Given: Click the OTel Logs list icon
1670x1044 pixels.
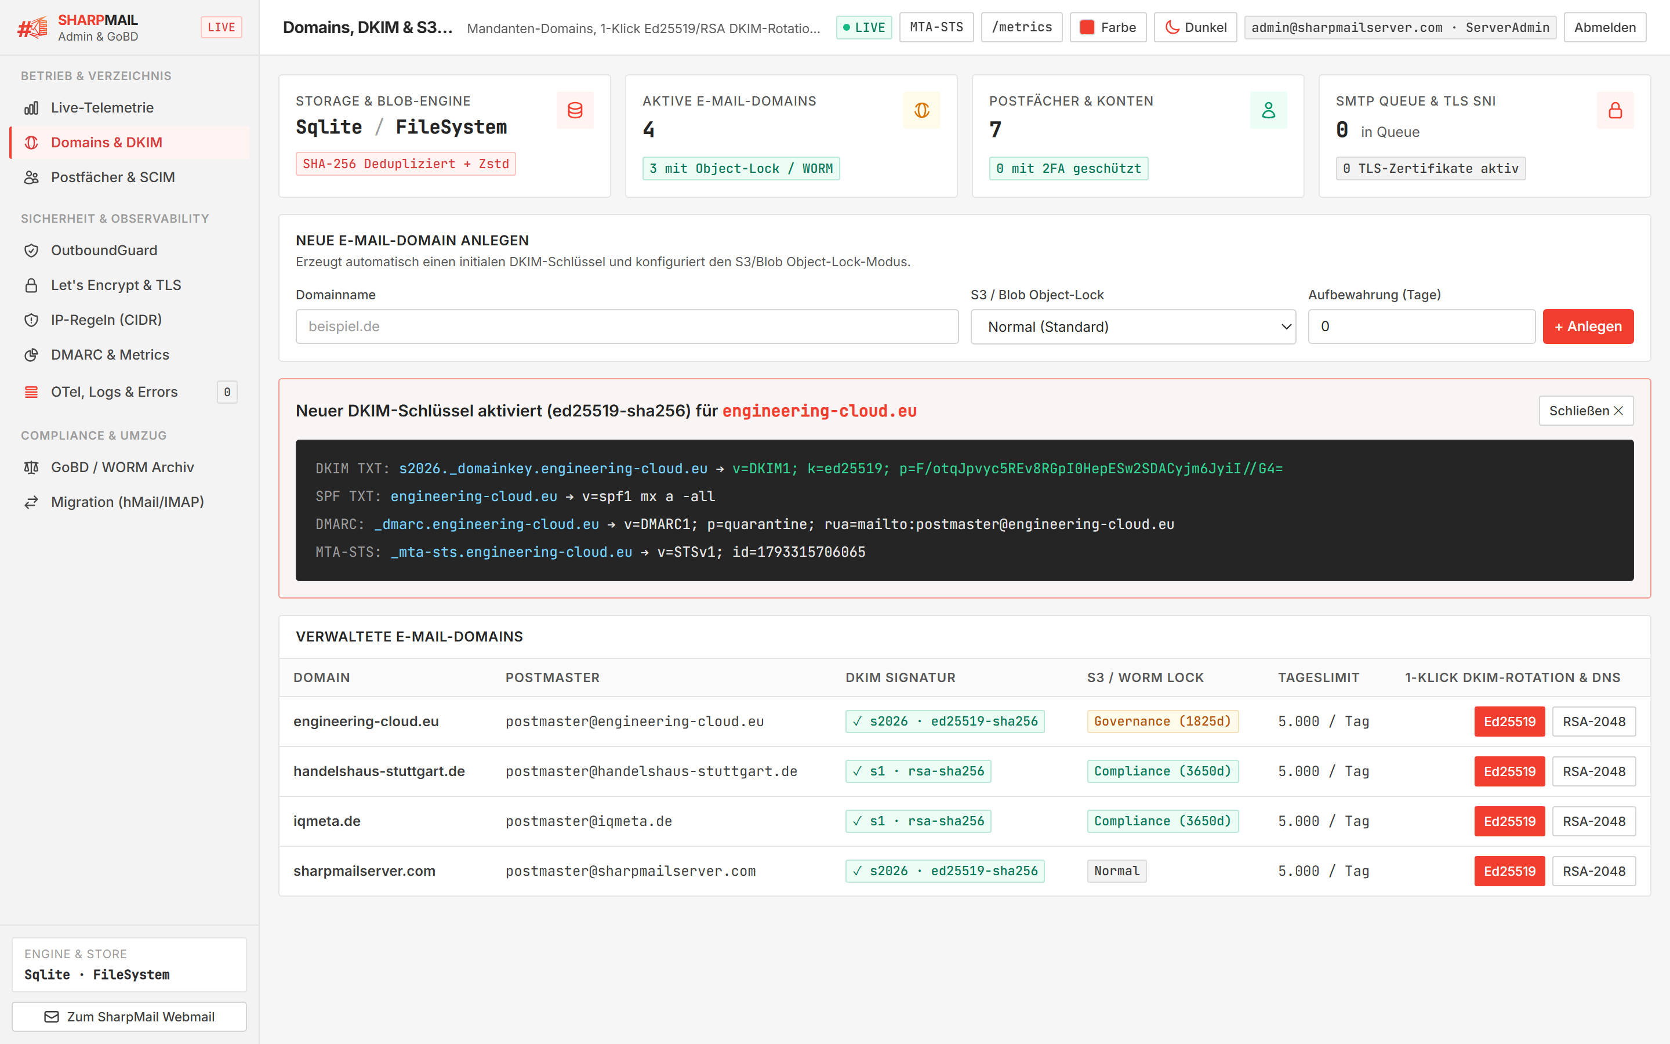Looking at the screenshot, I should [x=31, y=392].
